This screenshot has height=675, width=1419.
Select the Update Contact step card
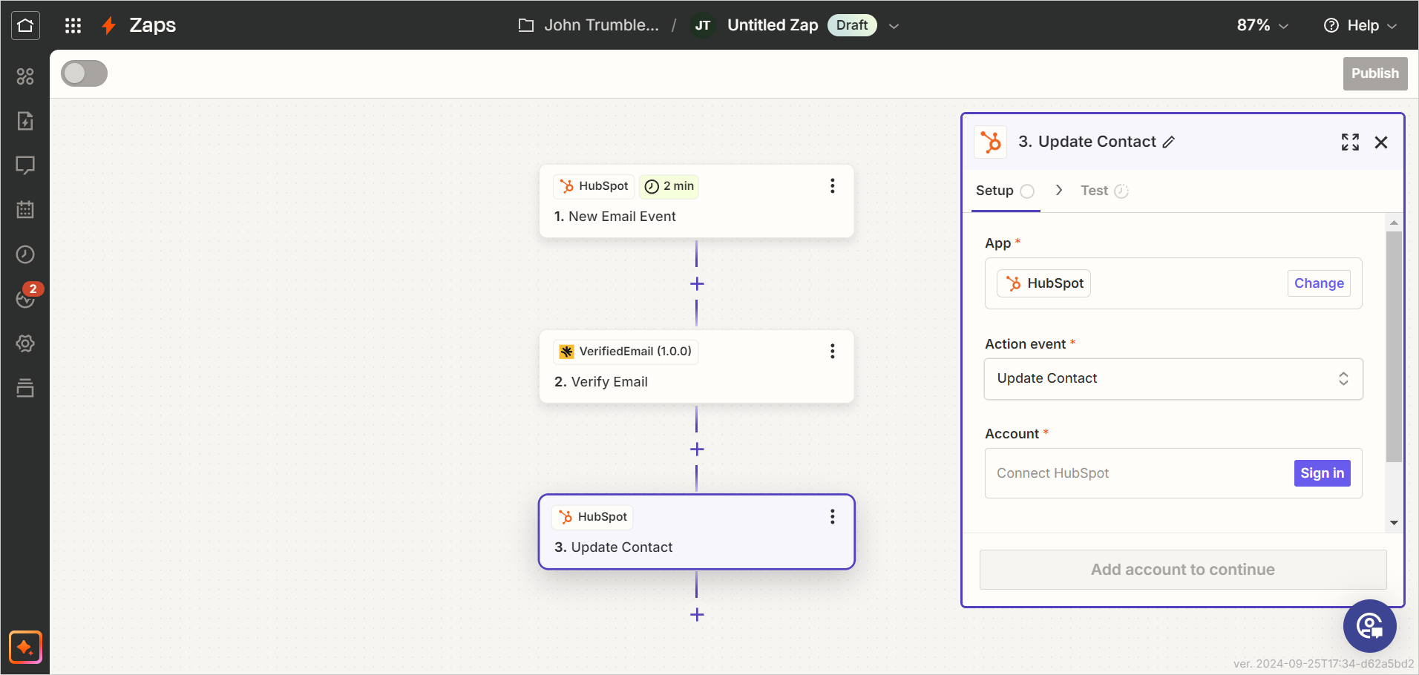tap(697, 532)
